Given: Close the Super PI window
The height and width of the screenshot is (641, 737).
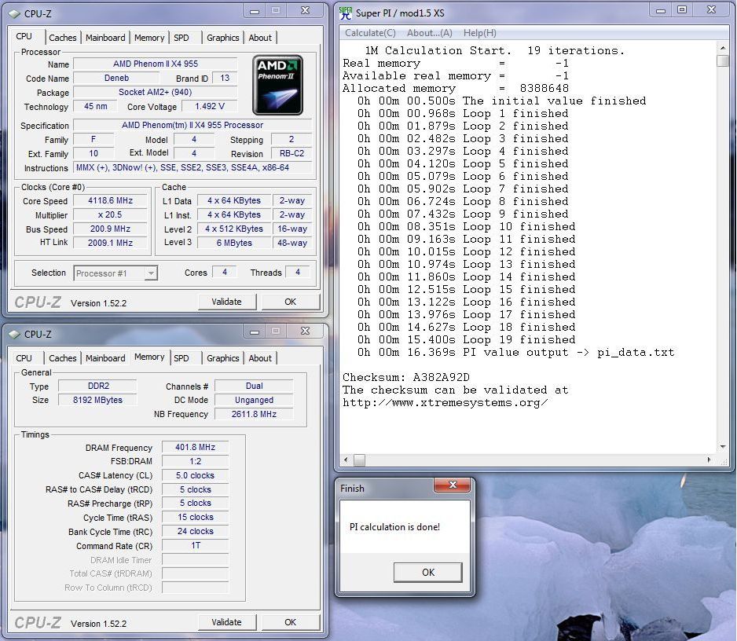Looking at the screenshot, I should (x=711, y=10).
